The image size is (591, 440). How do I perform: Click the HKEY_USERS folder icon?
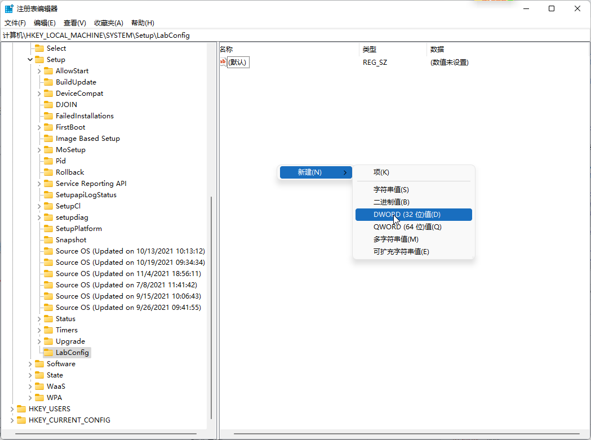click(21, 409)
